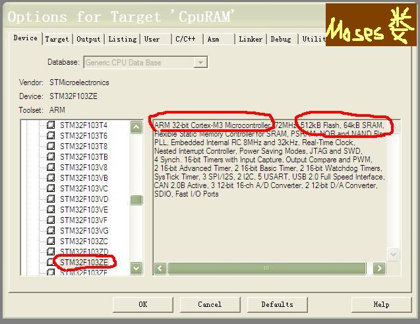Select STM32F103ZC device
Screen dimensions: 420x324
click(84, 242)
